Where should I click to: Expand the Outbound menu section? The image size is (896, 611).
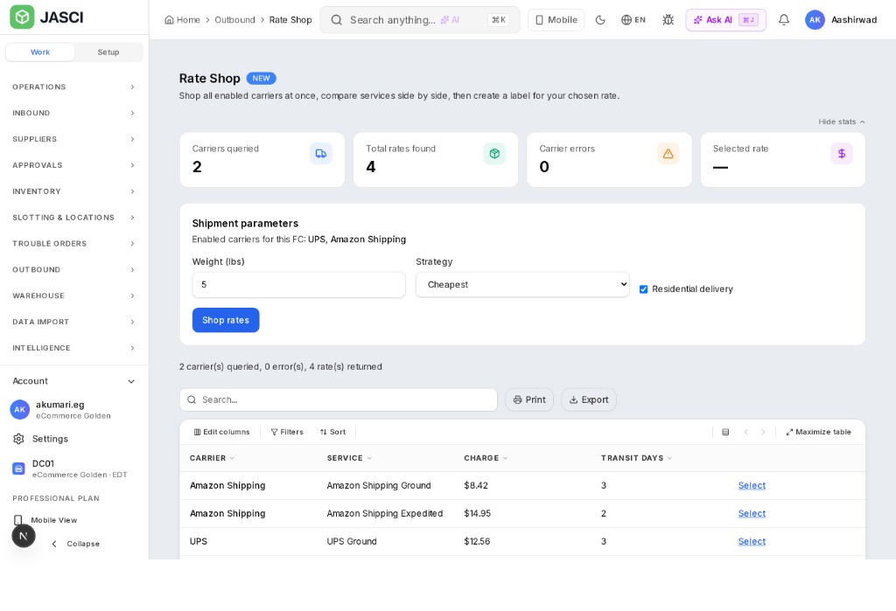pos(74,269)
